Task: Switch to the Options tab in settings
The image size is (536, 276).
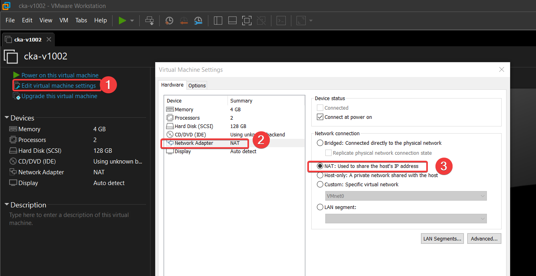Action: coord(197,85)
